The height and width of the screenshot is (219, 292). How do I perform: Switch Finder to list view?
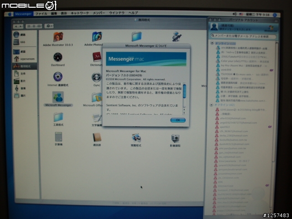click(x=34, y=26)
